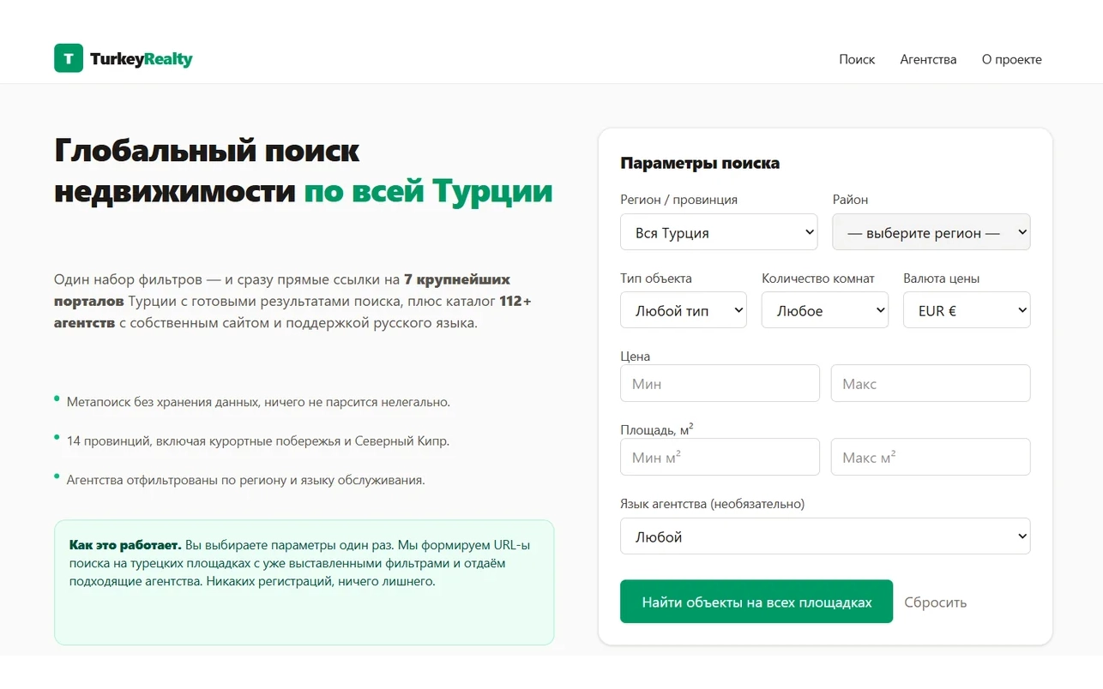Open the Район dropdown
This screenshot has width=1103, height=689.
(x=931, y=232)
